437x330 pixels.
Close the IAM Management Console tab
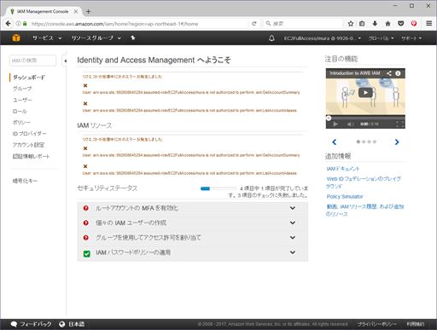76,12
